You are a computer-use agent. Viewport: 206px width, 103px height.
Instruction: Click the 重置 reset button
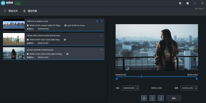click(174, 98)
